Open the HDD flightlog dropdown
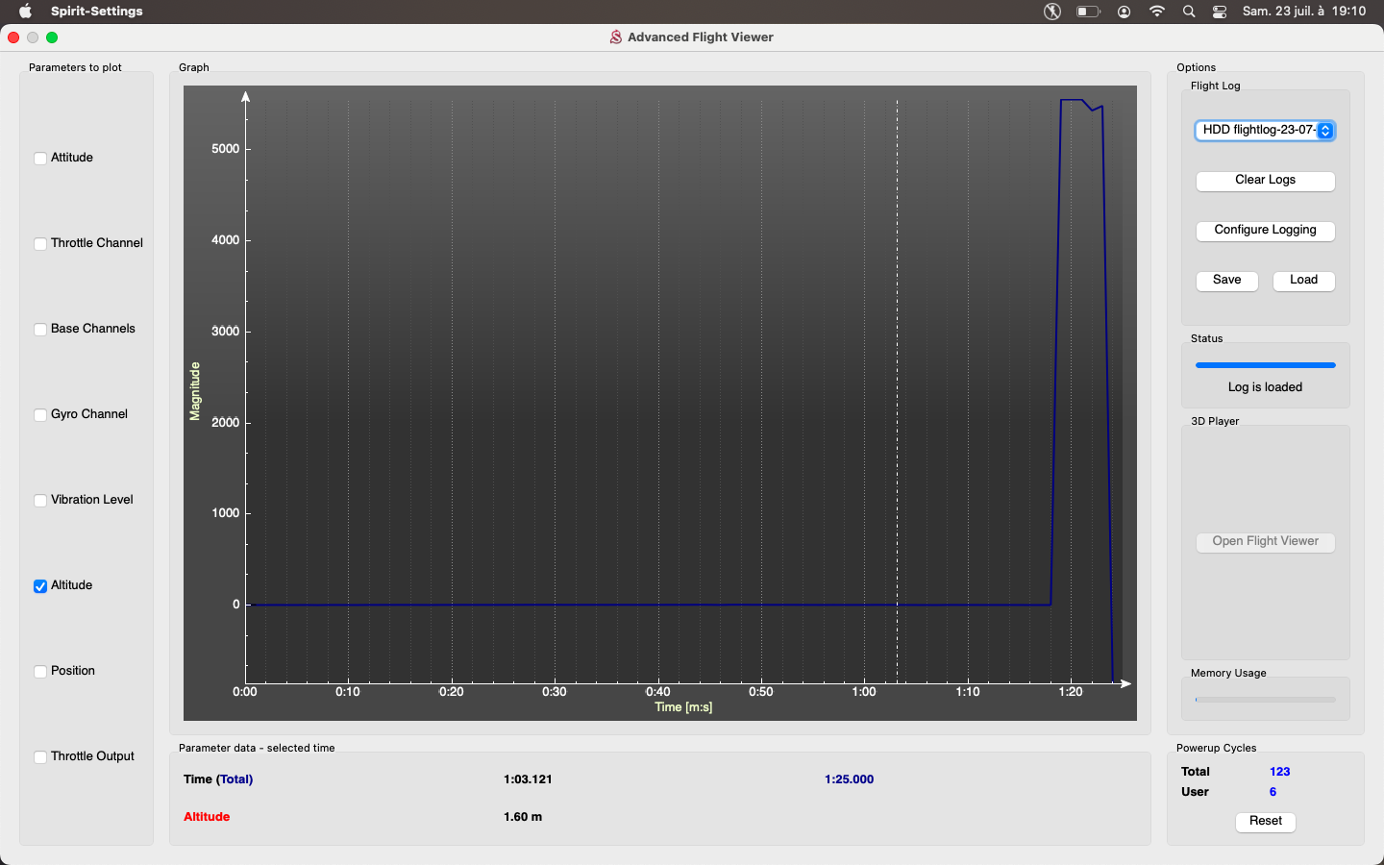This screenshot has width=1384, height=865. coord(1265,131)
